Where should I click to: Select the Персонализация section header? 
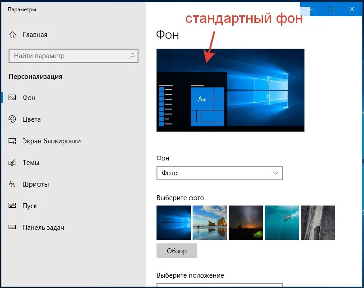tap(34, 77)
